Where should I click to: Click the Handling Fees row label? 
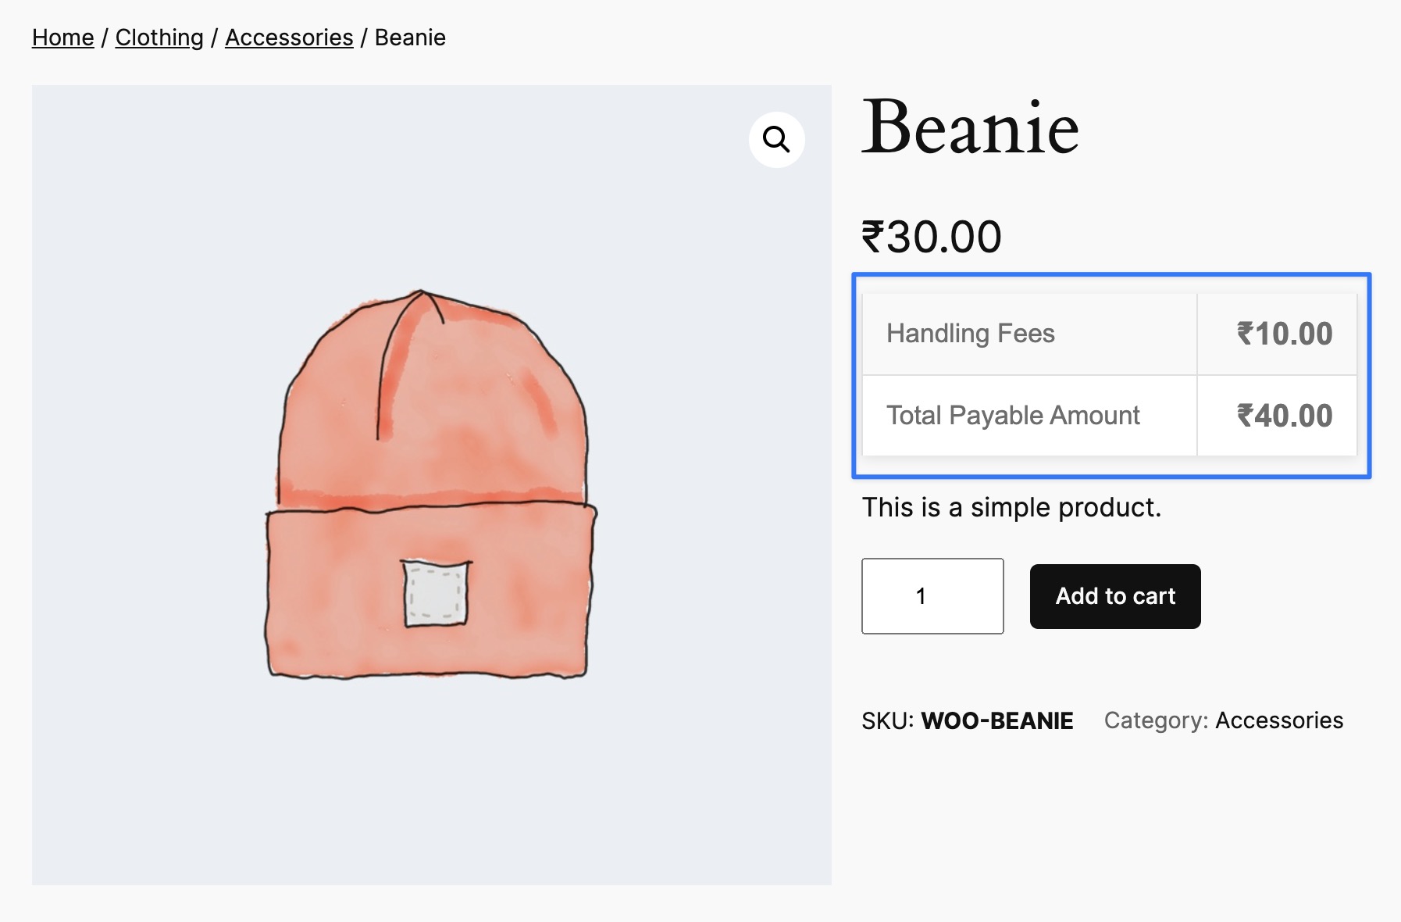point(970,334)
